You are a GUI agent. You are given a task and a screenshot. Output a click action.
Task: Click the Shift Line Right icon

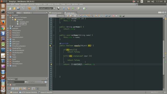(x=109, y=16)
